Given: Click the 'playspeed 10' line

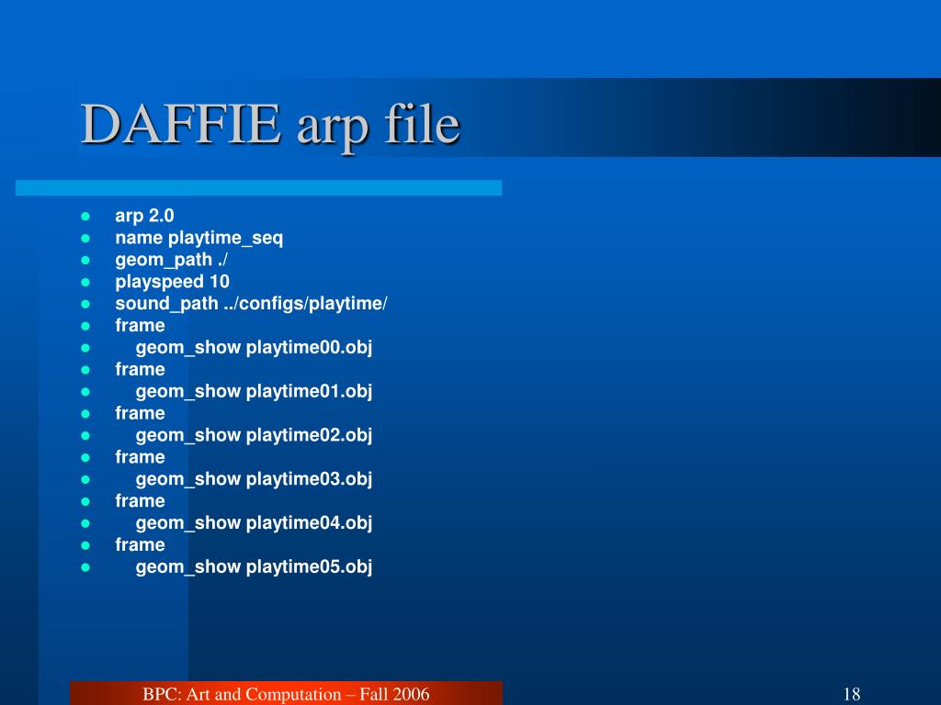Looking at the screenshot, I should (172, 282).
